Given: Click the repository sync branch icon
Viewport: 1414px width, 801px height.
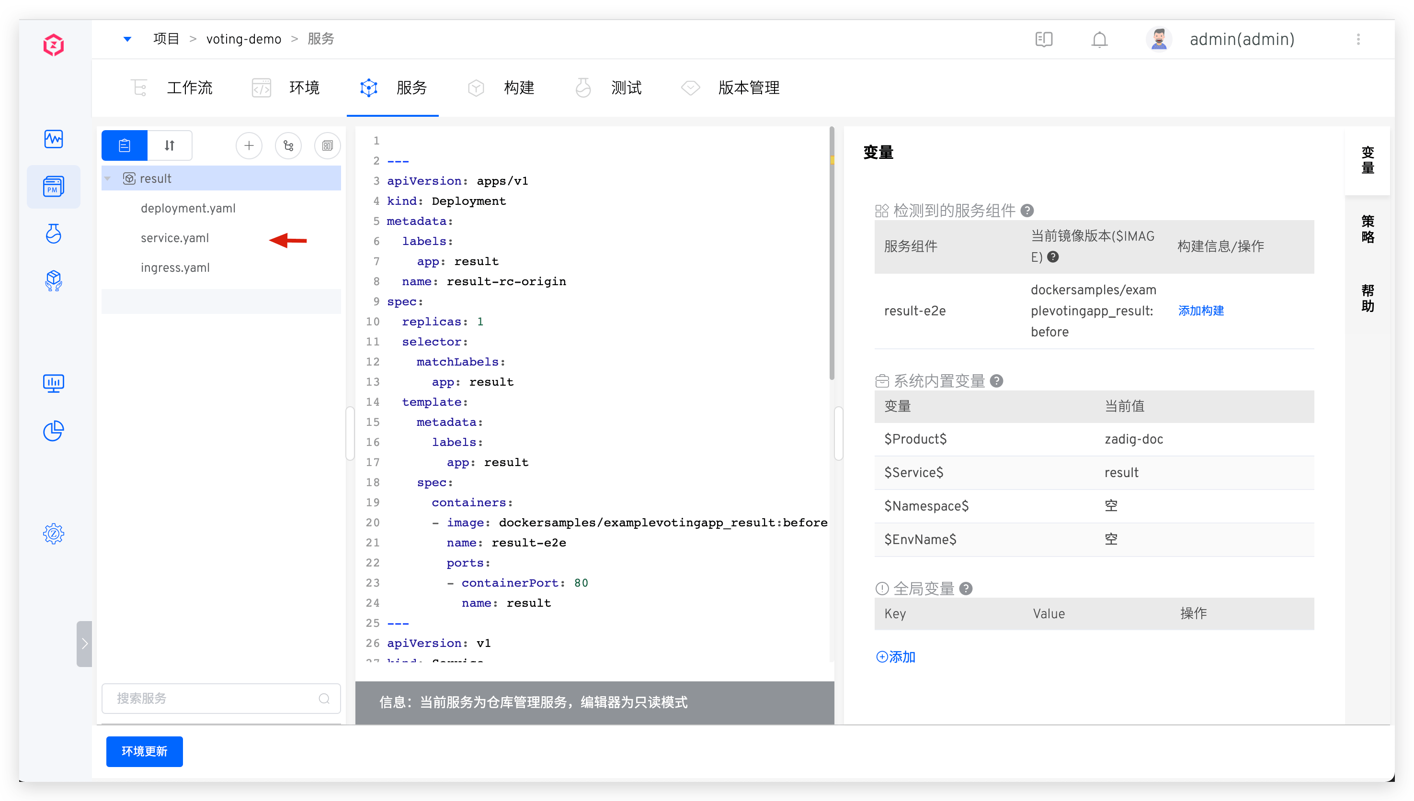Looking at the screenshot, I should tap(288, 146).
